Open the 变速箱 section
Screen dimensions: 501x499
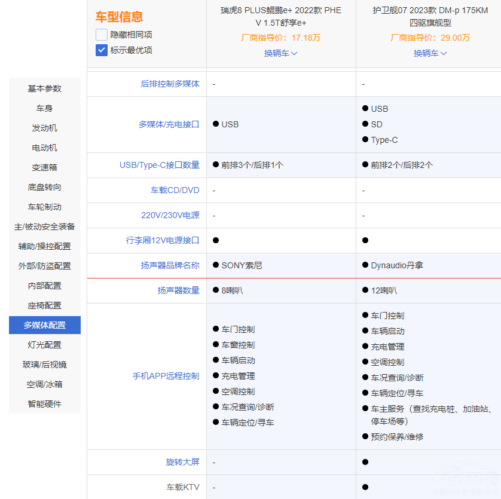pos(44,167)
